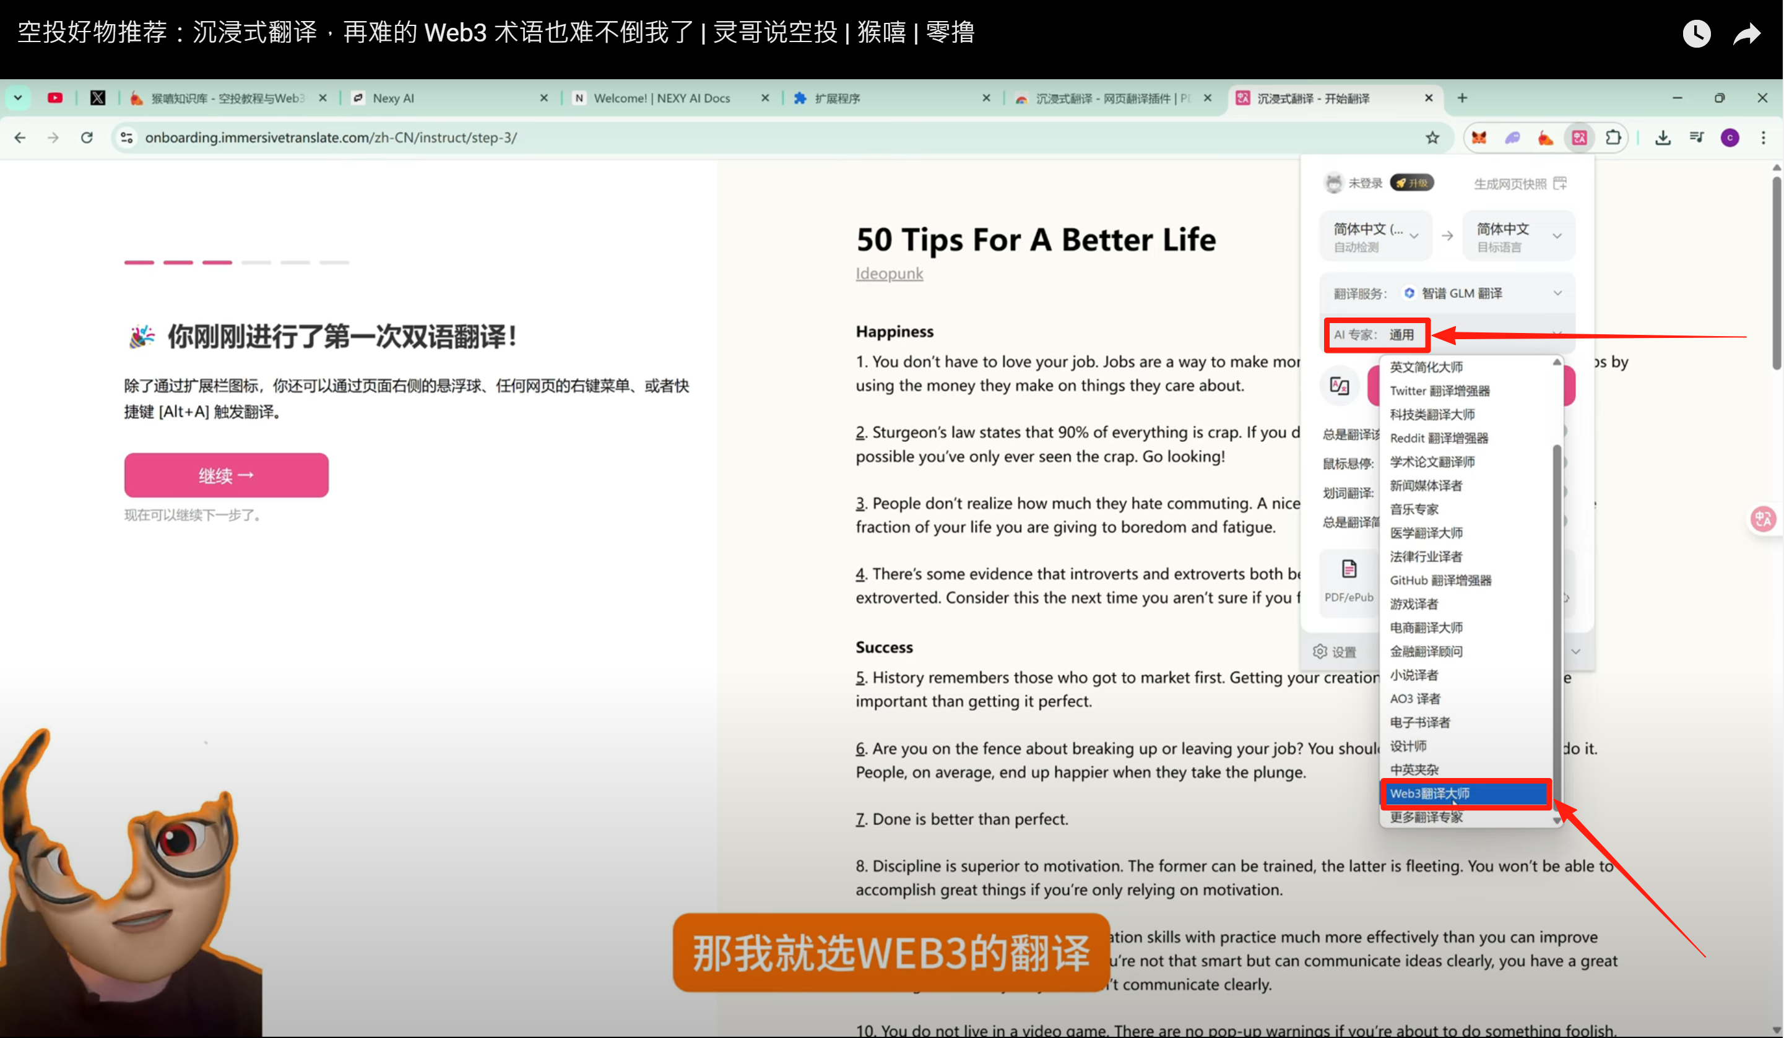This screenshot has height=1038, width=1784.
Task: View site information icon in address bar
Action: [x=127, y=137]
